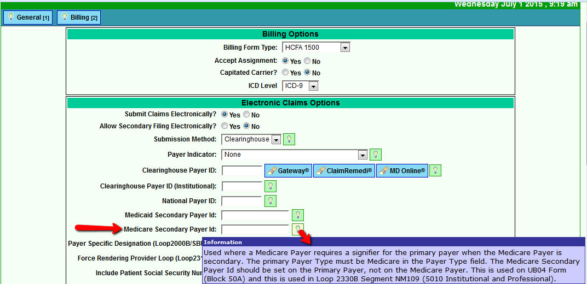Click the Clearinghouse Payer ID field
The height and width of the screenshot is (284, 587).
coord(242,170)
